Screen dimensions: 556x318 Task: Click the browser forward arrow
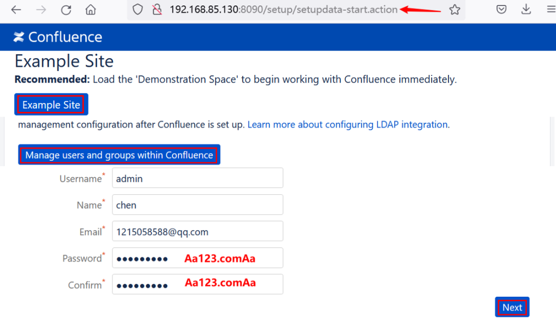click(x=41, y=10)
